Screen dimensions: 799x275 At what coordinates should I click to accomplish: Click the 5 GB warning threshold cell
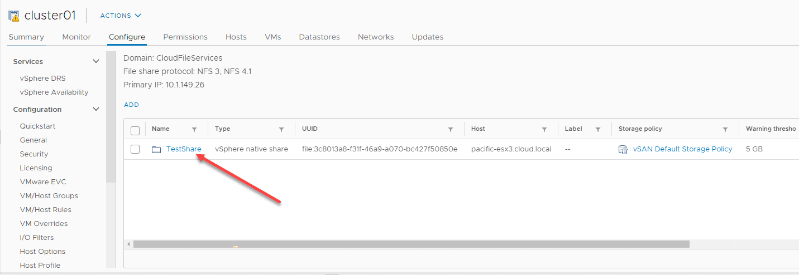754,149
